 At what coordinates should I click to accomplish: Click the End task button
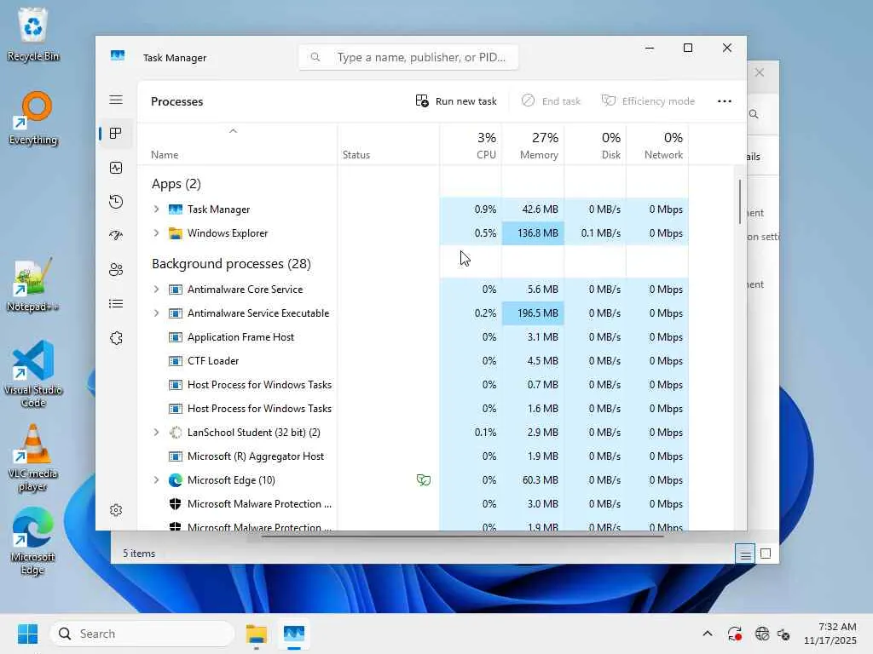click(x=552, y=101)
